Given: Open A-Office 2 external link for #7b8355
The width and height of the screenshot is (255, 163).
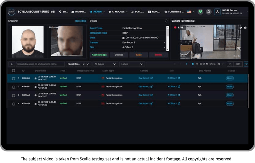Looking at the screenshot, I should (x=179, y=78).
